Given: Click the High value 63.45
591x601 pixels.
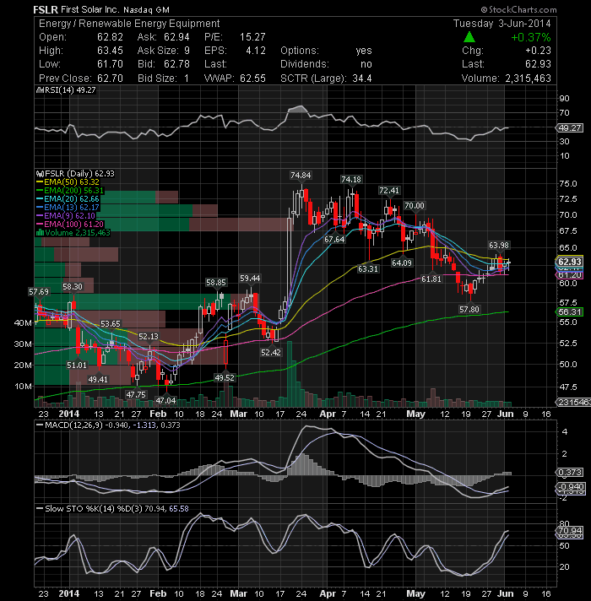Looking at the screenshot, I should tap(110, 51).
